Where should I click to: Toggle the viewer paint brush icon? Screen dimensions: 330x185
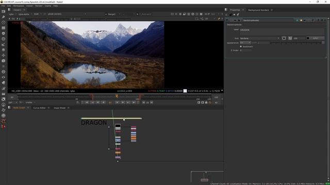coord(219,18)
